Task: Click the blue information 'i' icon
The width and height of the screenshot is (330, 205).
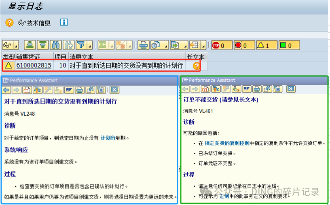Action: click(64, 22)
